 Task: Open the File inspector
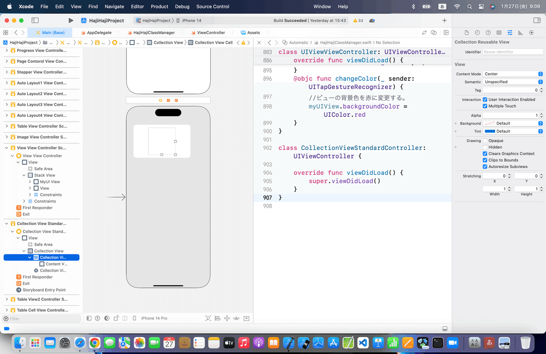click(x=466, y=33)
